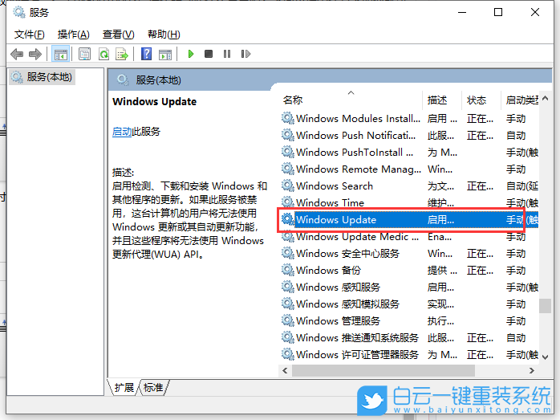Select the Windows 管理服务 row
The image size is (560, 420).
pos(409,320)
